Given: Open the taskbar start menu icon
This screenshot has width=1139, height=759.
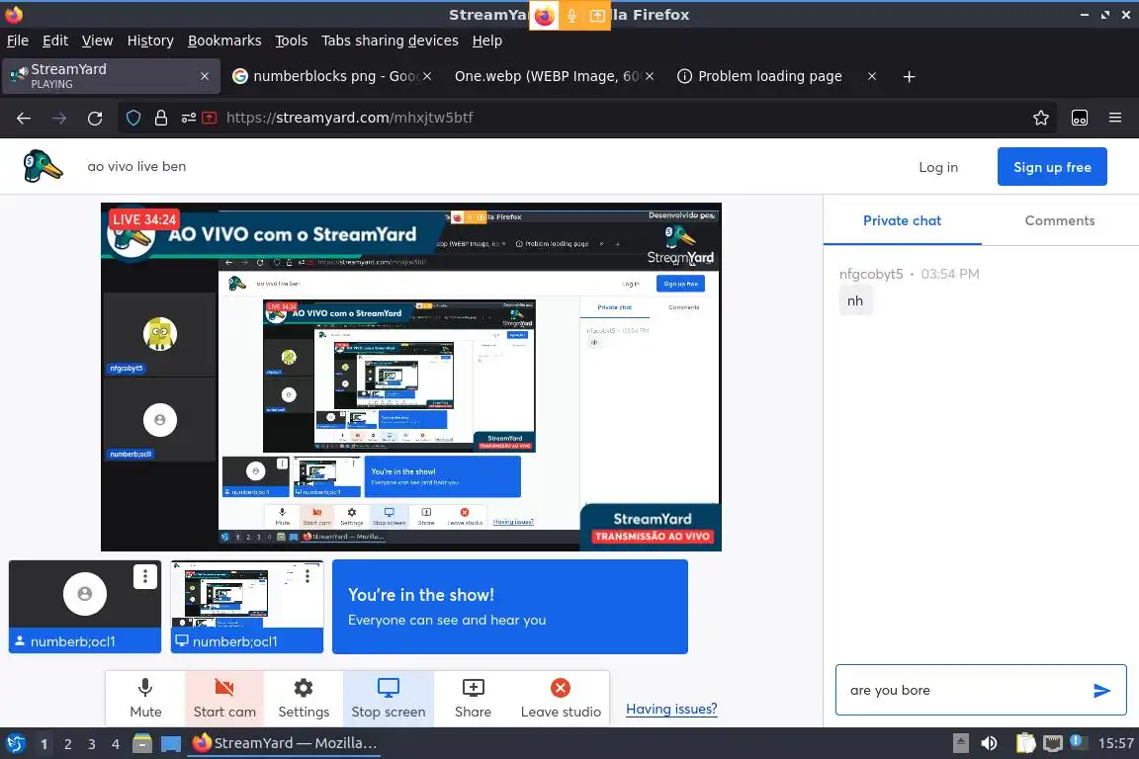Looking at the screenshot, I should pyautogui.click(x=15, y=743).
